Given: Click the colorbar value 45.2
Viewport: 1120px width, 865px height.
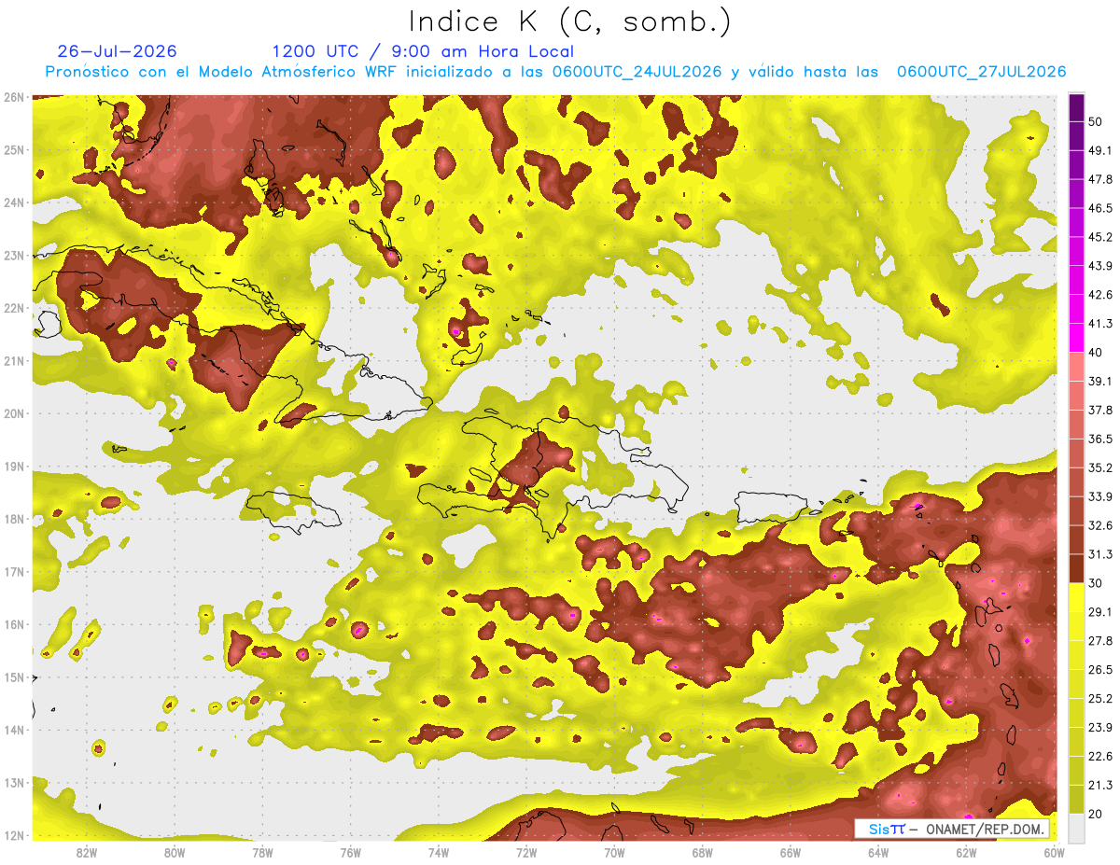Looking at the screenshot, I should [1100, 237].
